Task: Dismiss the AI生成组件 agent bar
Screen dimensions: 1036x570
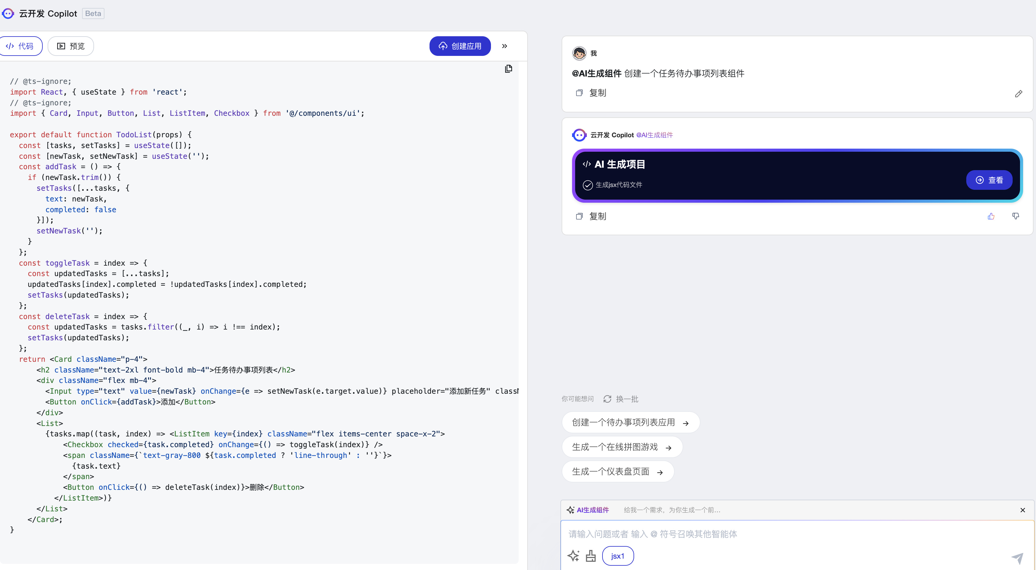Action: 1023,510
